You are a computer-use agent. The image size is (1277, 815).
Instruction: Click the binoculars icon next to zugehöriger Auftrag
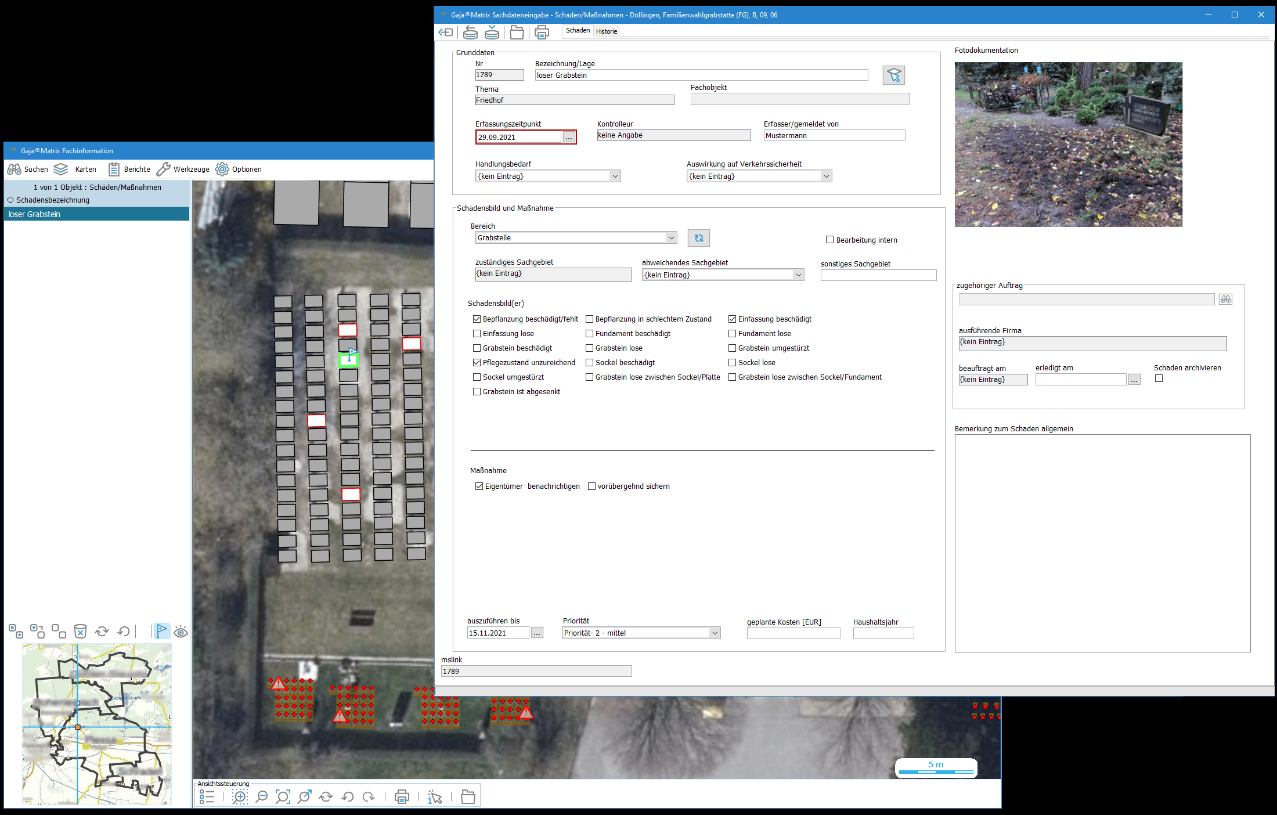1225,300
